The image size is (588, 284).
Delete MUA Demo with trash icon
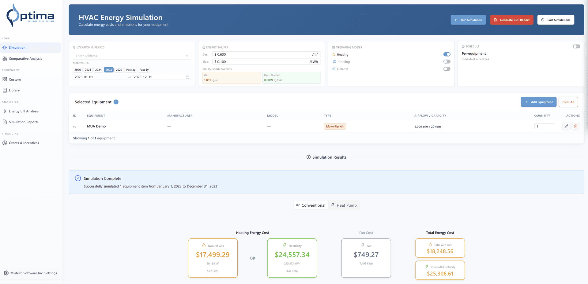click(x=576, y=126)
